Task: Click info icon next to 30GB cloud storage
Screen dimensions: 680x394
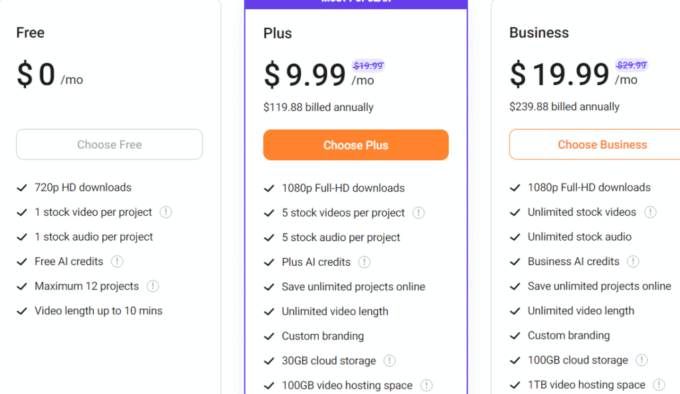Action: [390, 361]
